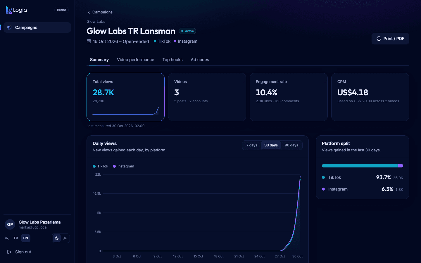Click the GP user avatar

(10, 224)
